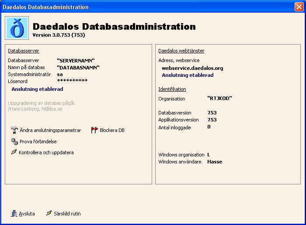Click the gears icon for Prova förbindelse
Screen dimensions: 306x225
(14, 142)
